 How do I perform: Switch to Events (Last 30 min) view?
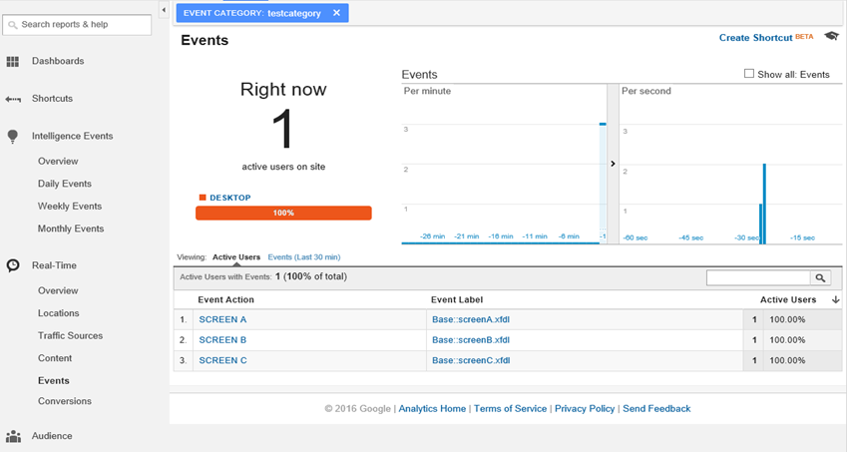pos(304,257)
